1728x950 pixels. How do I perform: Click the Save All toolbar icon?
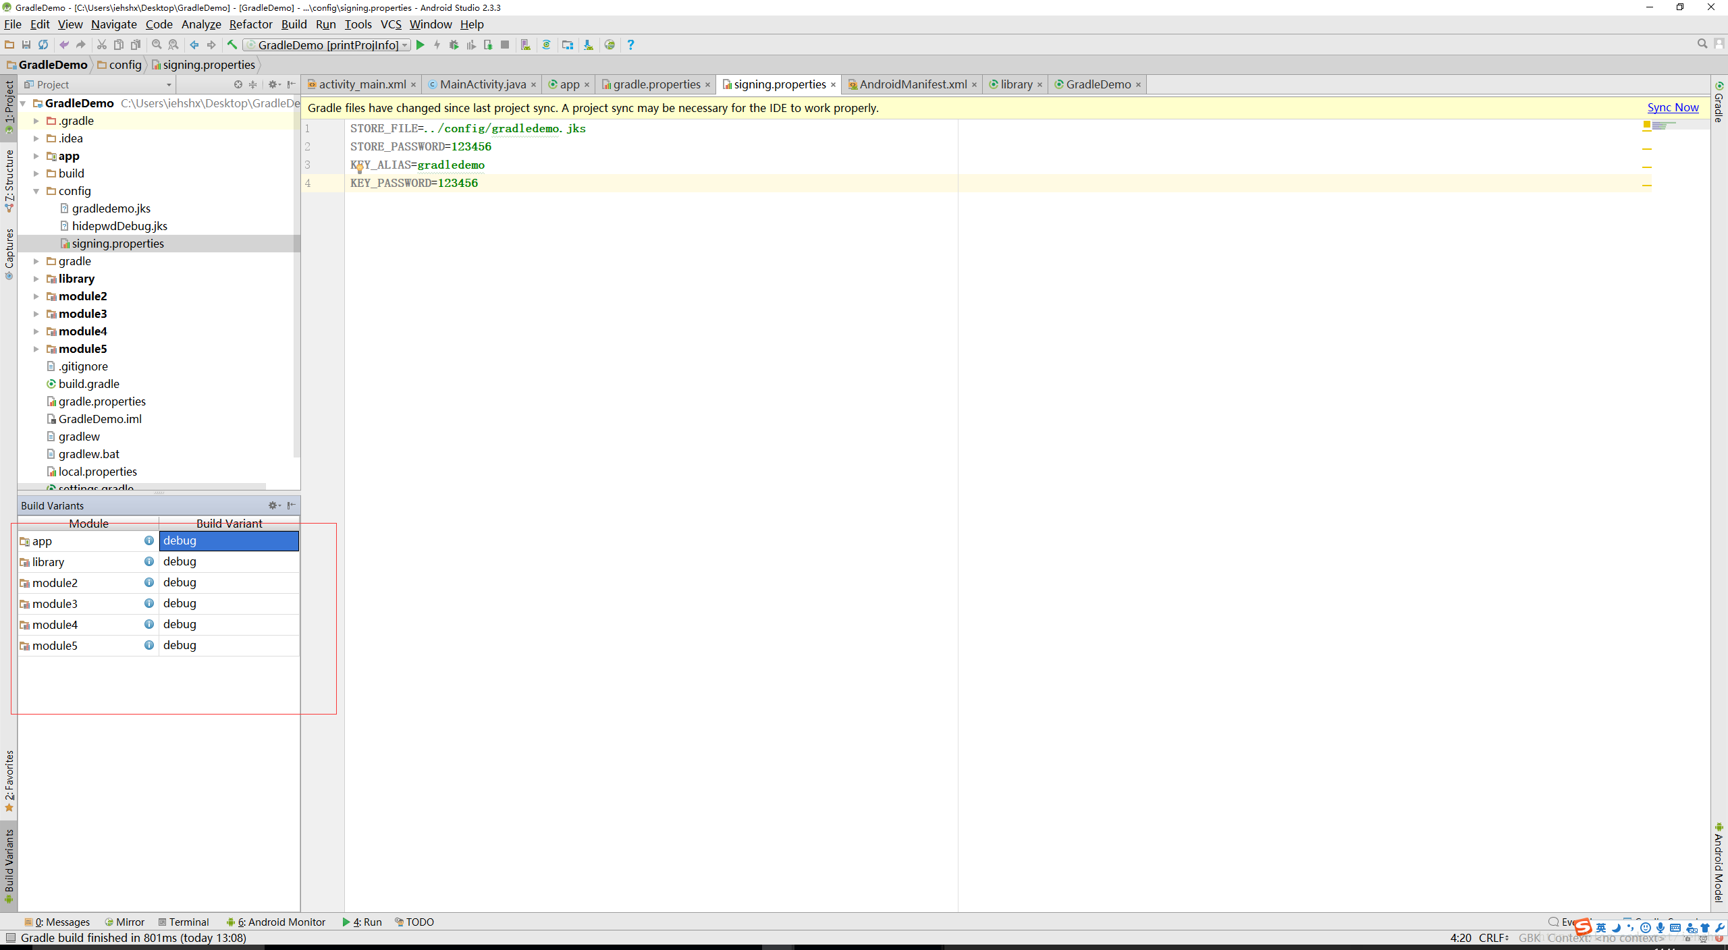coord(26,45)
